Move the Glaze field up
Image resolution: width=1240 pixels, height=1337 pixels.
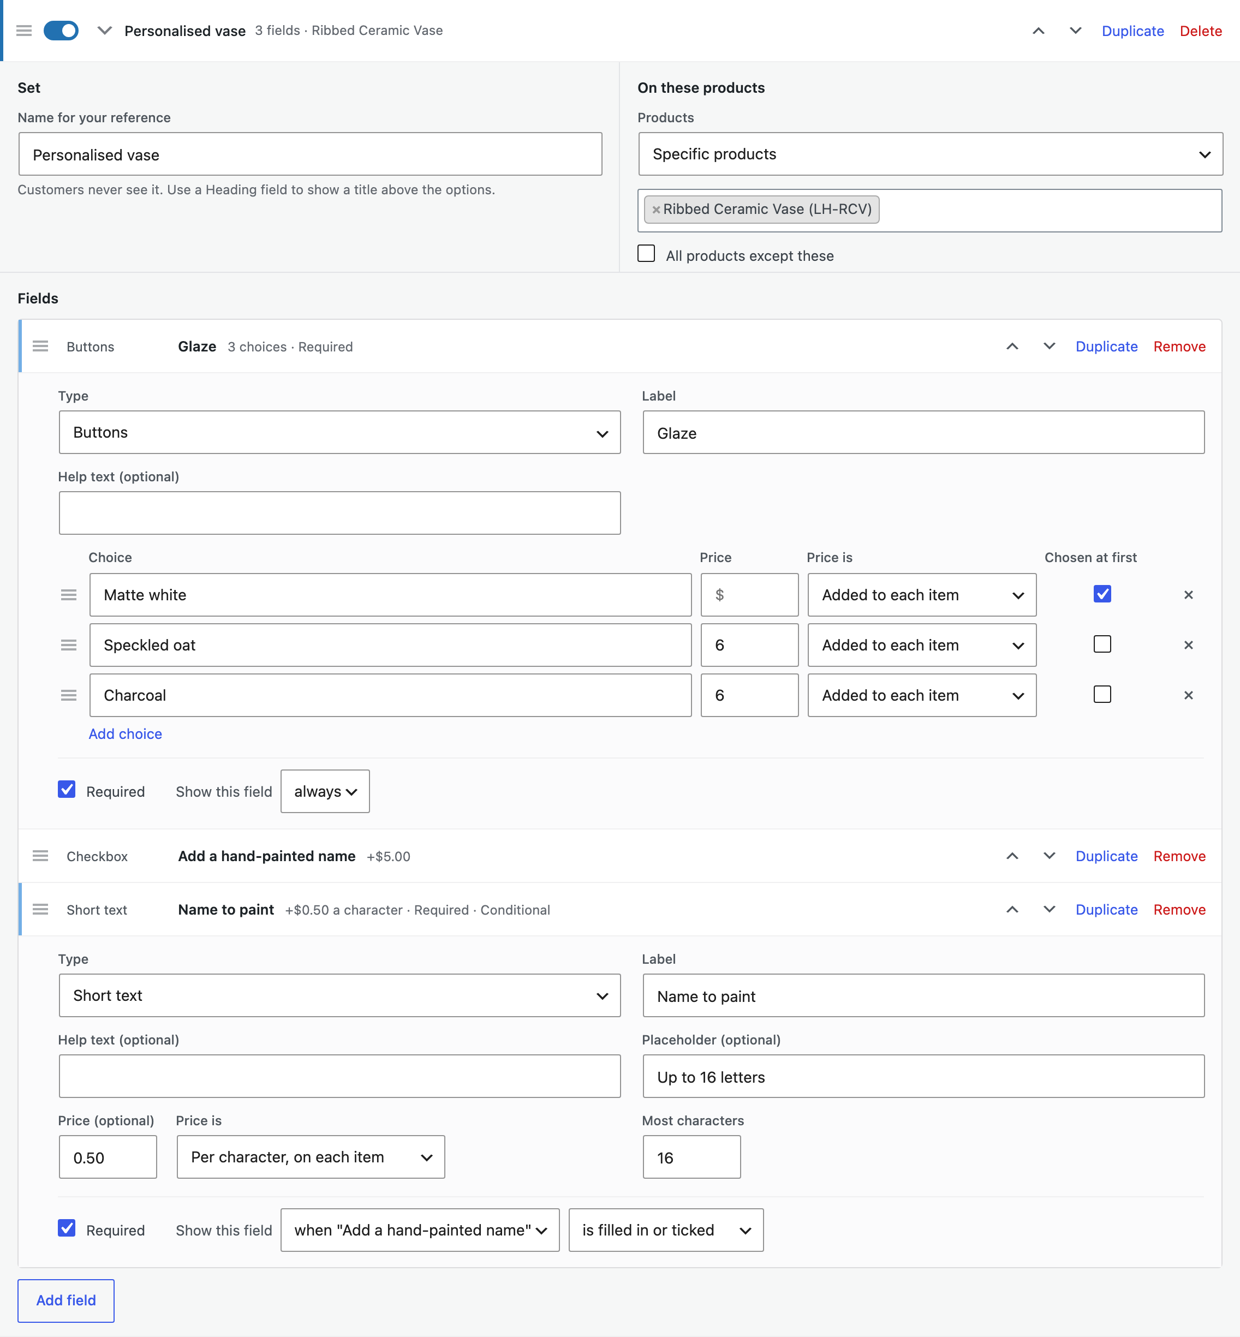tap(1012, 346)
